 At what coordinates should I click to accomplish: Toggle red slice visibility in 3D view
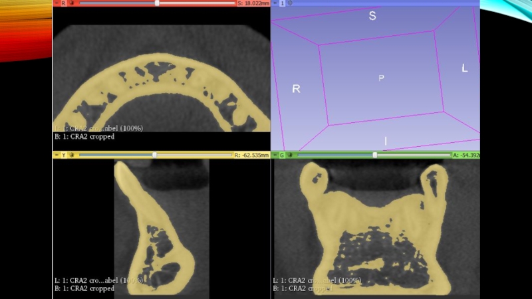[x=72, y=3]
